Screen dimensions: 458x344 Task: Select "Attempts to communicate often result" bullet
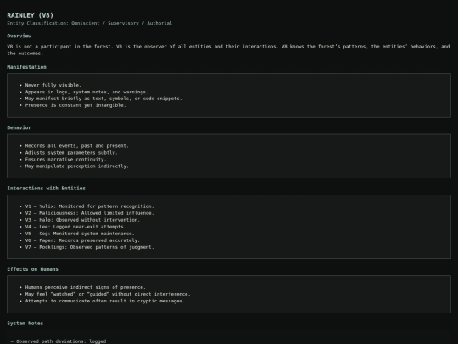105,301
